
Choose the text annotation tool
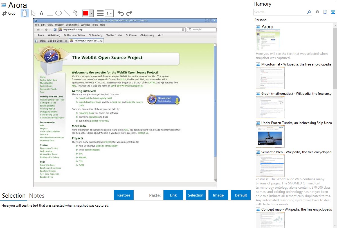[x=41, y=13]
